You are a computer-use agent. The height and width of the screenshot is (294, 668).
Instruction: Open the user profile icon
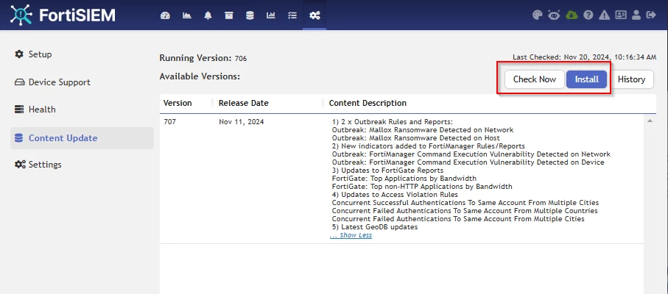click(x=636, y=15)
